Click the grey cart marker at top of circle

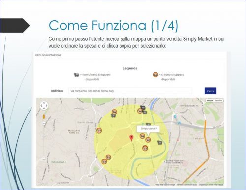pyautogui.click(x=143, y=108)
